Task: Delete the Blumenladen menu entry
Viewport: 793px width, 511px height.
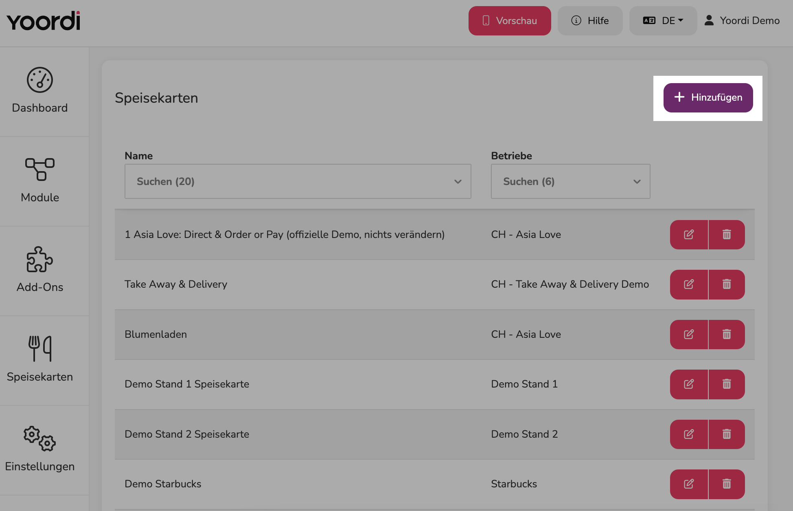Action: pos(727,335)
